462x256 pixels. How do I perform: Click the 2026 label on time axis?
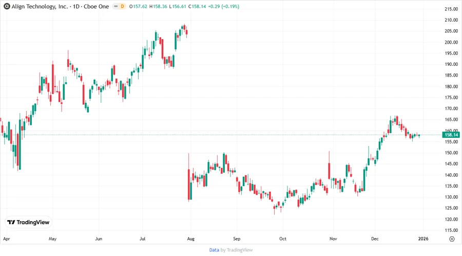pyautogui.click(x=423, y=239)
